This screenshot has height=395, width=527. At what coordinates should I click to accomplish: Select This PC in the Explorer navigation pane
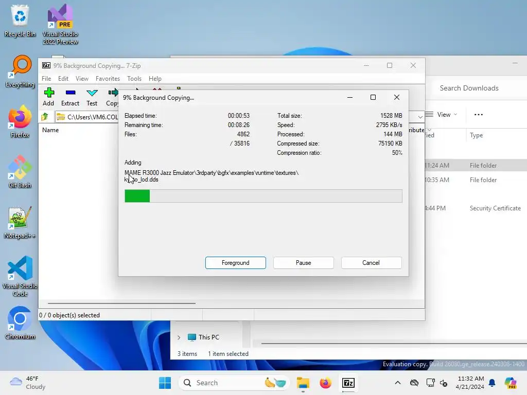coord(203,337)
